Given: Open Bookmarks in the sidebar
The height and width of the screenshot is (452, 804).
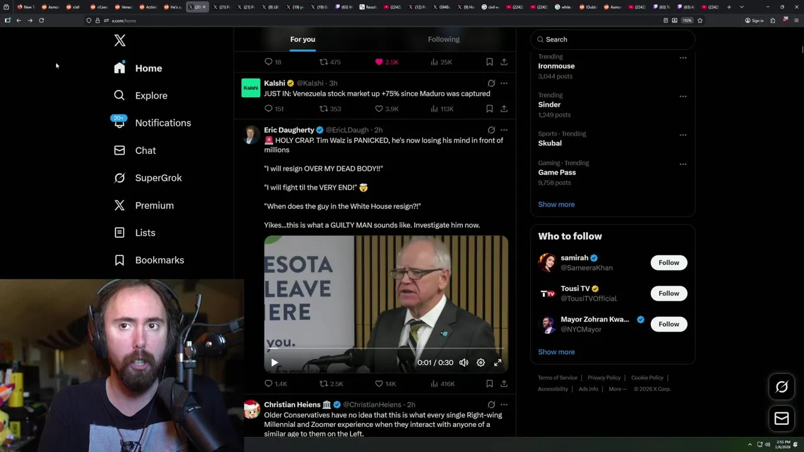Looking at the screenshot, I should [149, 260].
